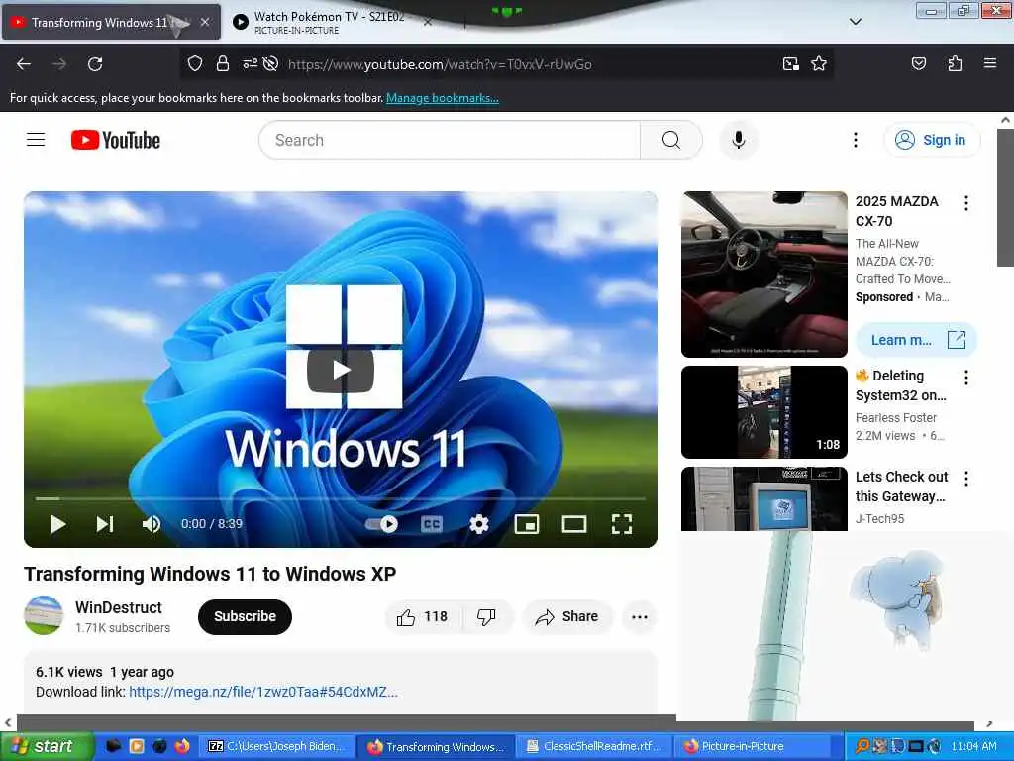Click the magnifier icon in system tray
Screen dimensions: 1014x761
tap(862, 746)
